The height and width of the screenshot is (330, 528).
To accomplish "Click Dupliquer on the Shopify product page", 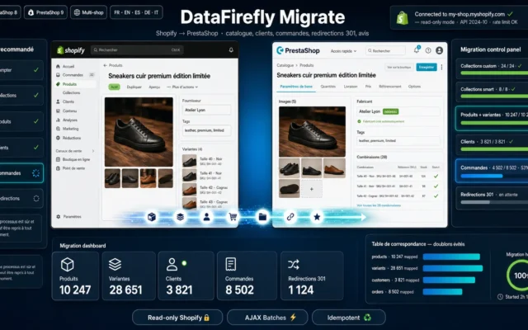I will 134,87.
